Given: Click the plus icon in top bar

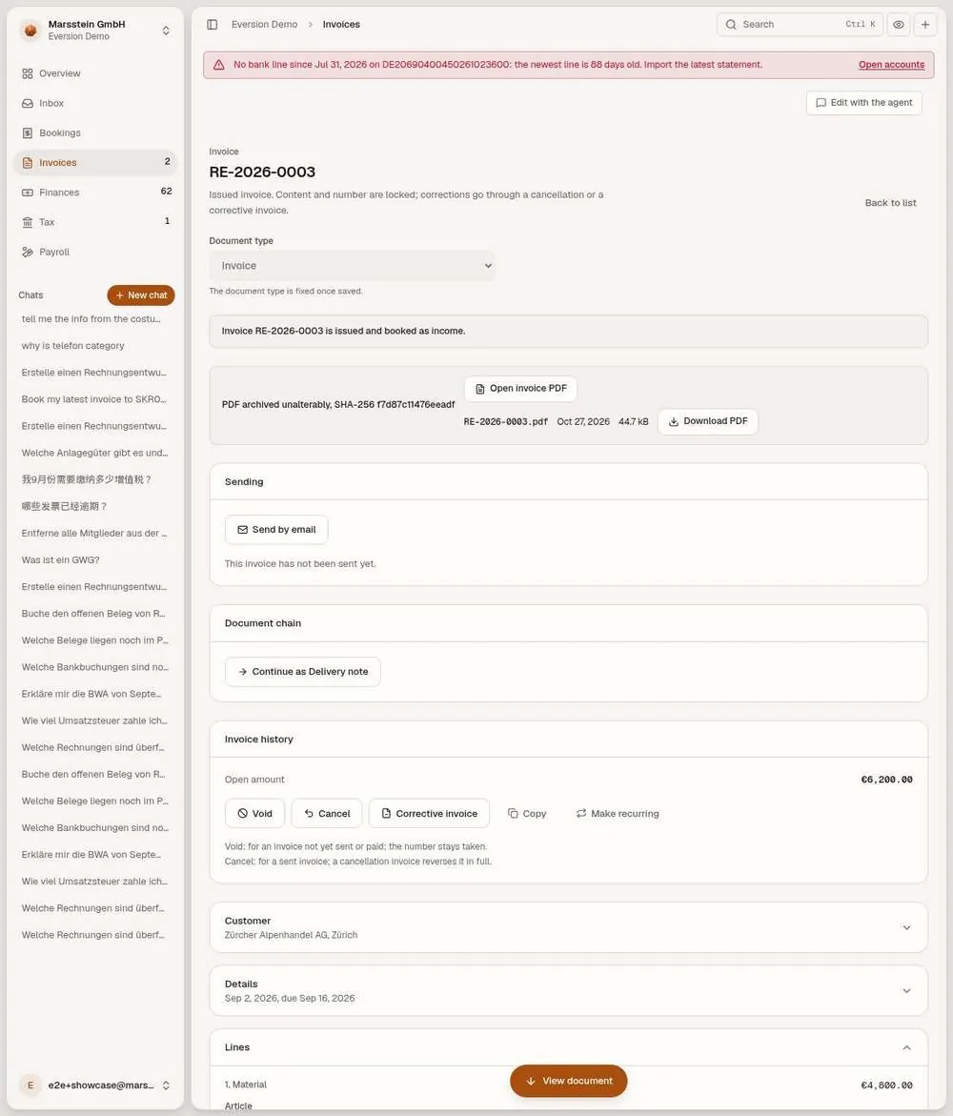Looking at the screenshot, I should coord(925,24).
